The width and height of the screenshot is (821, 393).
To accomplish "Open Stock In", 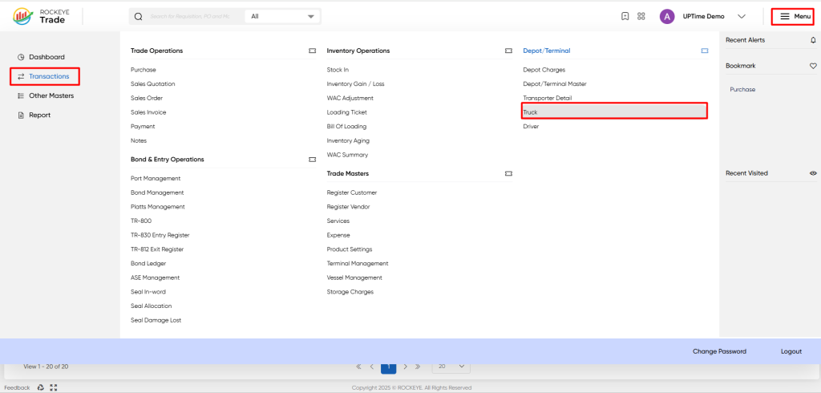I will 338,70.
